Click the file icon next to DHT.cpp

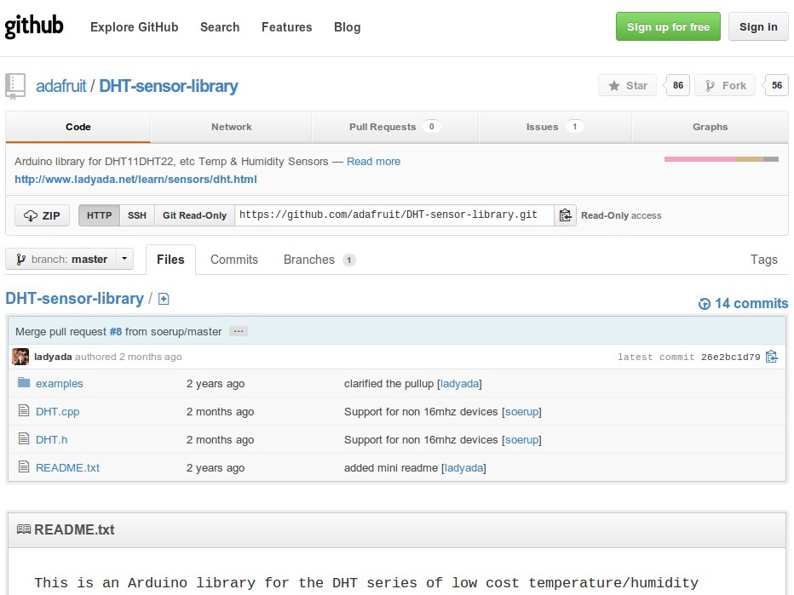23,410
